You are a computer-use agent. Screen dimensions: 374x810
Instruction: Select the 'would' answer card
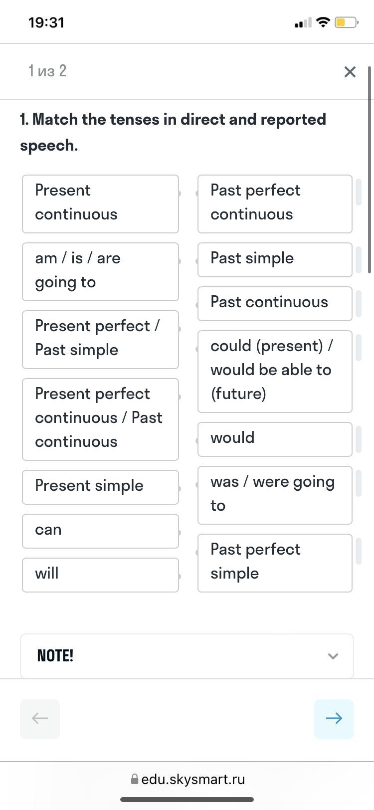275,439
